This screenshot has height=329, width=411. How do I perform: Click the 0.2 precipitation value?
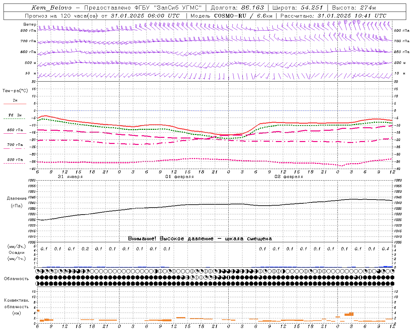click(x=85, y=249)
